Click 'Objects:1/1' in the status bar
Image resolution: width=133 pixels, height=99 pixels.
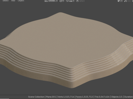click(x=117, y=97)
